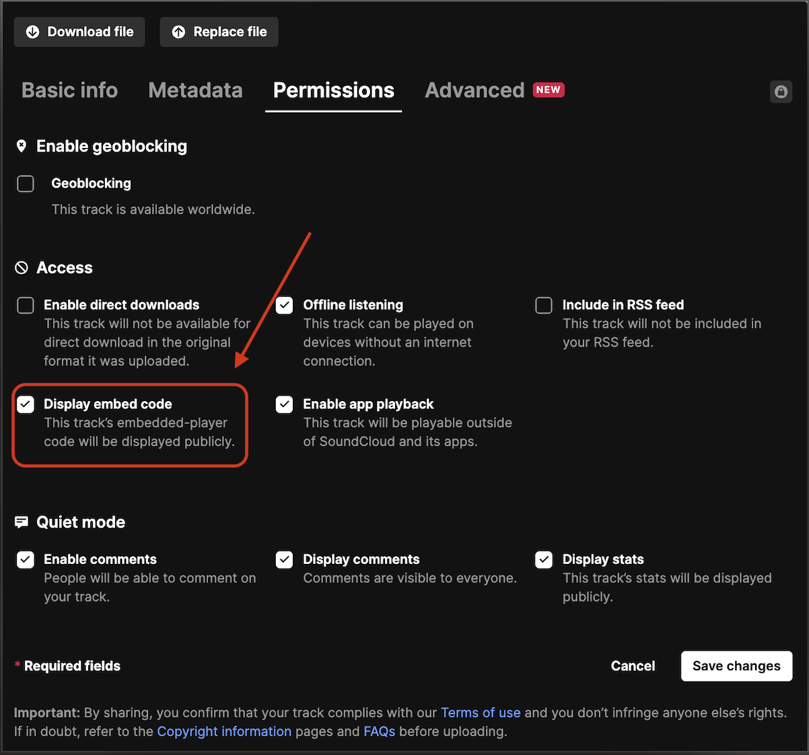
Task: Uncheck the Display stats checkbox
Action: pyautogui.click(x=544, y=560)
